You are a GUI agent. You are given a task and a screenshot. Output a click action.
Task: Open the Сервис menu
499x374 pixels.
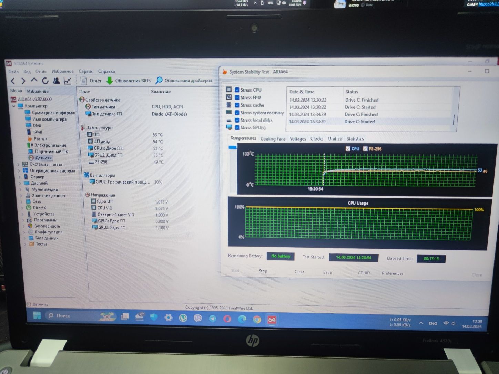[85, 71]
